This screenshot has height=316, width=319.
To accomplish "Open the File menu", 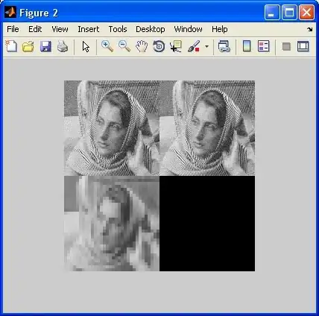I will point(13,29).
